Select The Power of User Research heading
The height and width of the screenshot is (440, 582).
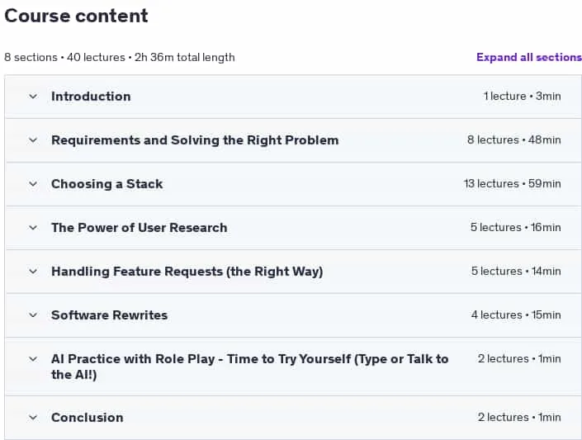point(140,228)
